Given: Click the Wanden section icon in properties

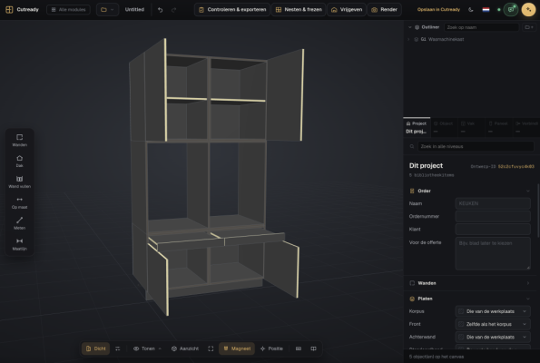Looking at the screenshot, I should click(x=412, y=283).
